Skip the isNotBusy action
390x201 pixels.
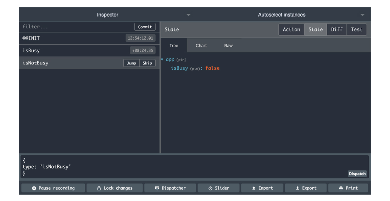coord(147,63)
